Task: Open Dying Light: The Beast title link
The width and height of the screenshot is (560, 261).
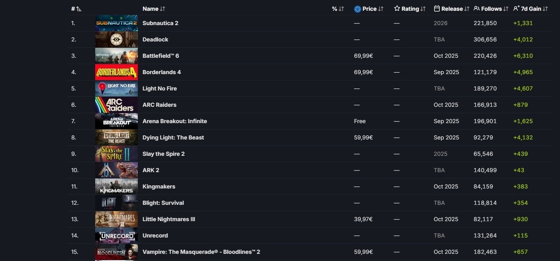Action: (173, 137)
